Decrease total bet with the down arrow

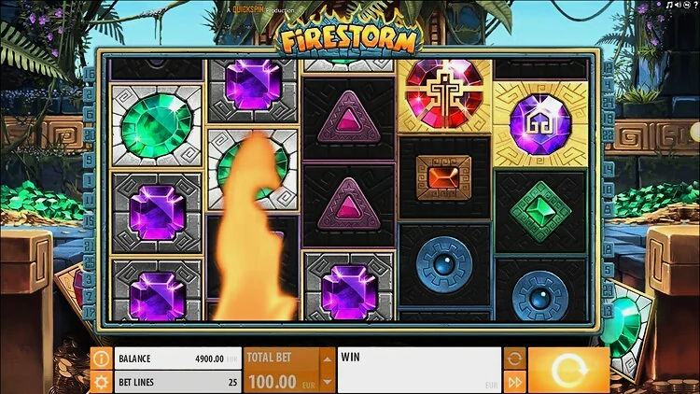tap(328, 382)
